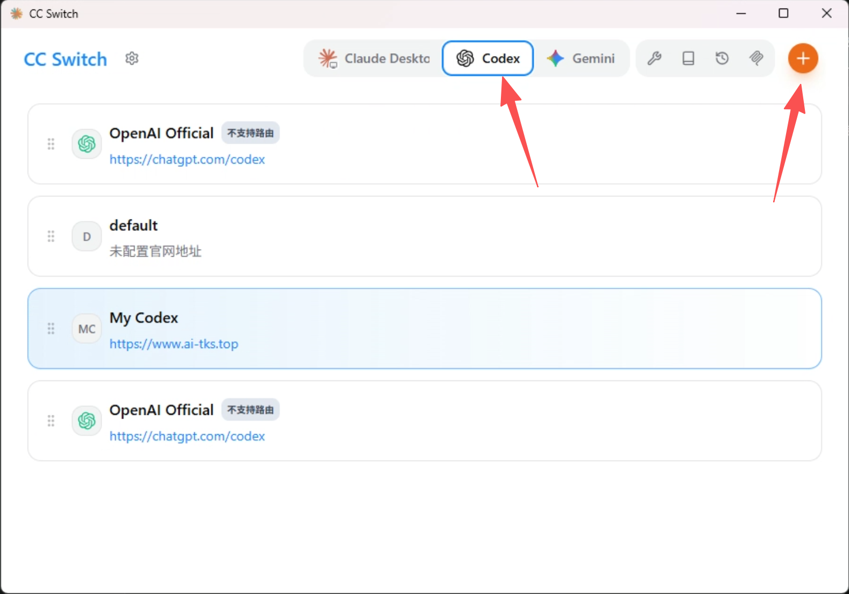Click the D avatar of default provider
Screen dimensions: 849x594
87,237
